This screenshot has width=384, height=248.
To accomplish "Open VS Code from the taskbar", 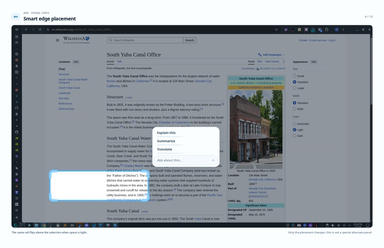I will pos(93,225).
